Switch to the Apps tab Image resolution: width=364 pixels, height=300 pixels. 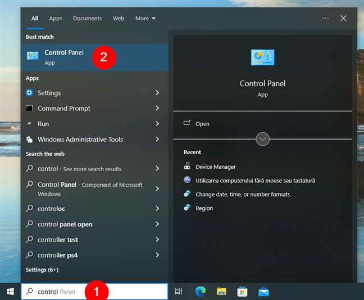(x=56, y=19)
